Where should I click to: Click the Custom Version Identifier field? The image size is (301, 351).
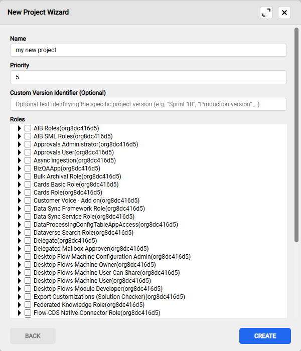tap(148, 104)
